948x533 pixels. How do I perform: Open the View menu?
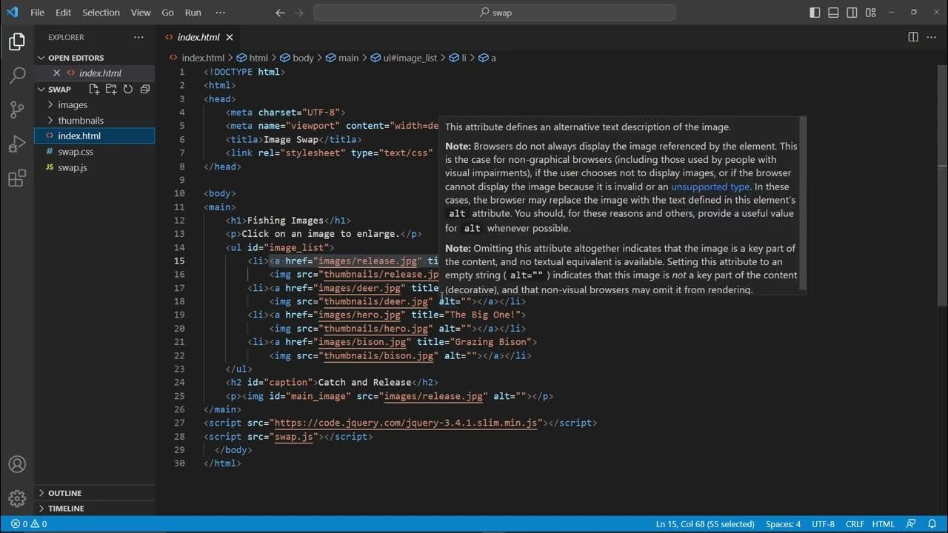140,13
